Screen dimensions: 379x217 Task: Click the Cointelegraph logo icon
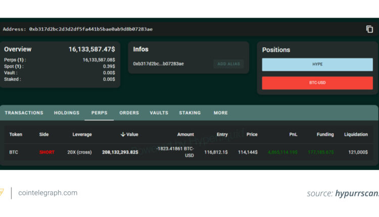(2, 193)
